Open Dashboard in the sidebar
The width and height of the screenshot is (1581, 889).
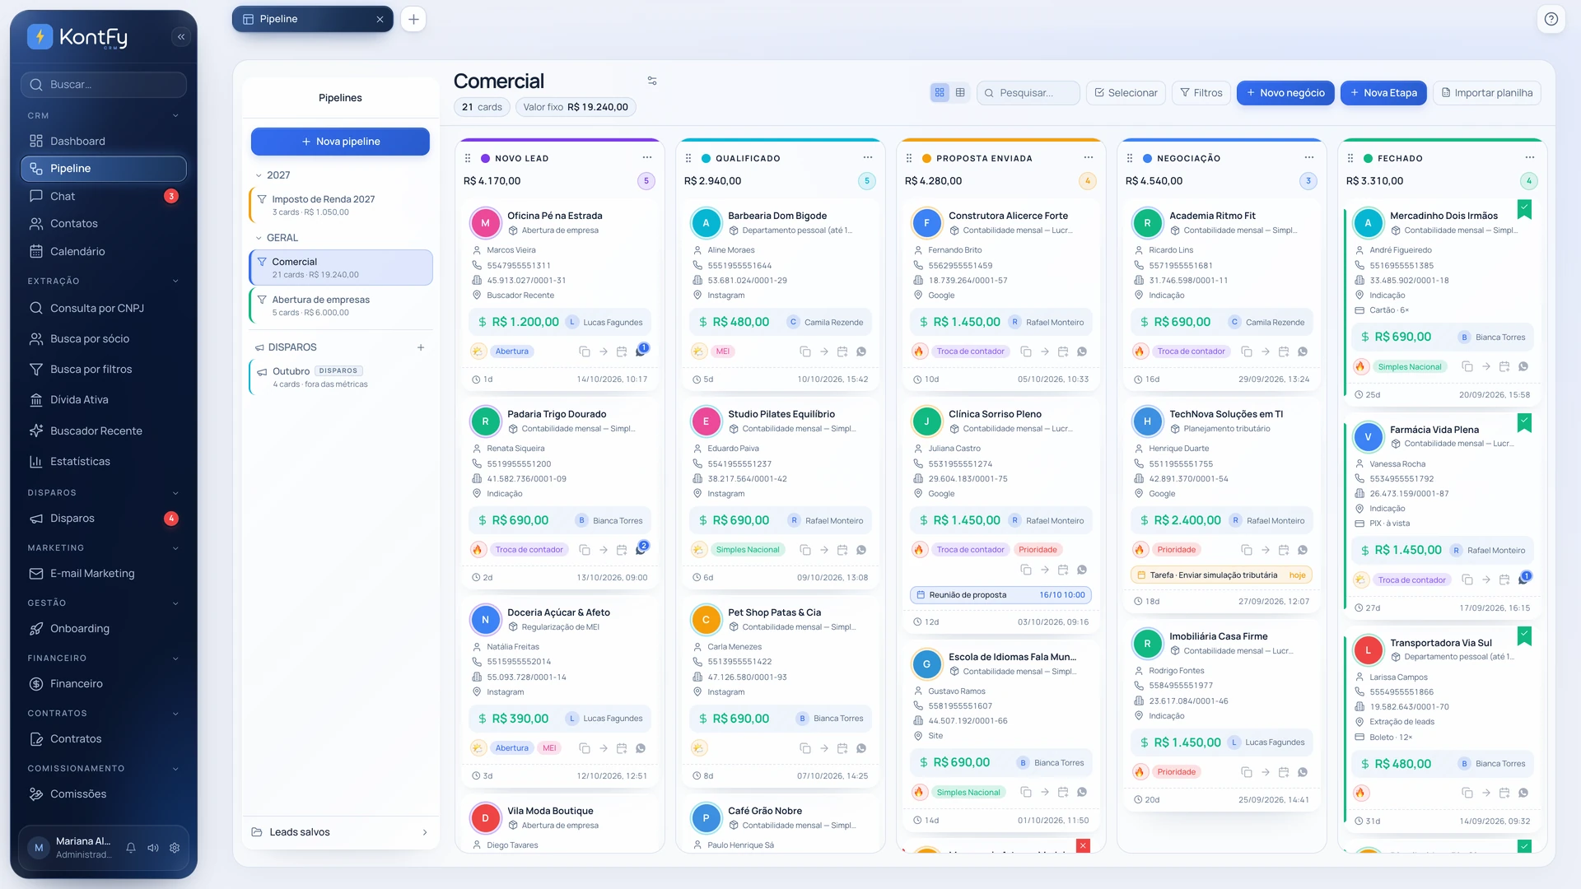[104, 141]
